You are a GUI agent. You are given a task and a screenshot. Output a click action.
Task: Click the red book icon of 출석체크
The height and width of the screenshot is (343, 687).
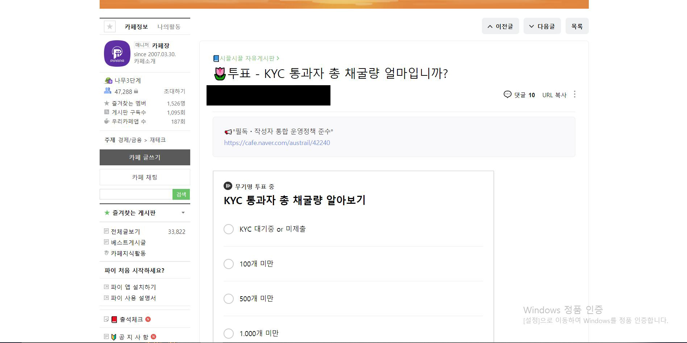pyautogui.click(x=114, y=319)
